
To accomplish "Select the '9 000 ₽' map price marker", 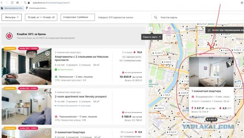I will 236,50.
